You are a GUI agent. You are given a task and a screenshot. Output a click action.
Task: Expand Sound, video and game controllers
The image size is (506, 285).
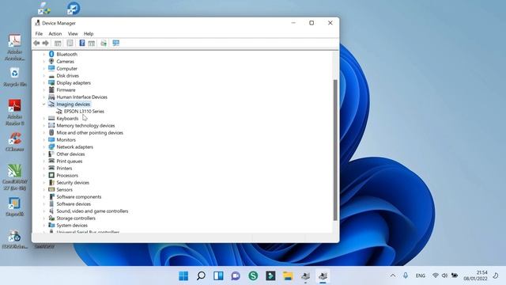pos(44,211)
